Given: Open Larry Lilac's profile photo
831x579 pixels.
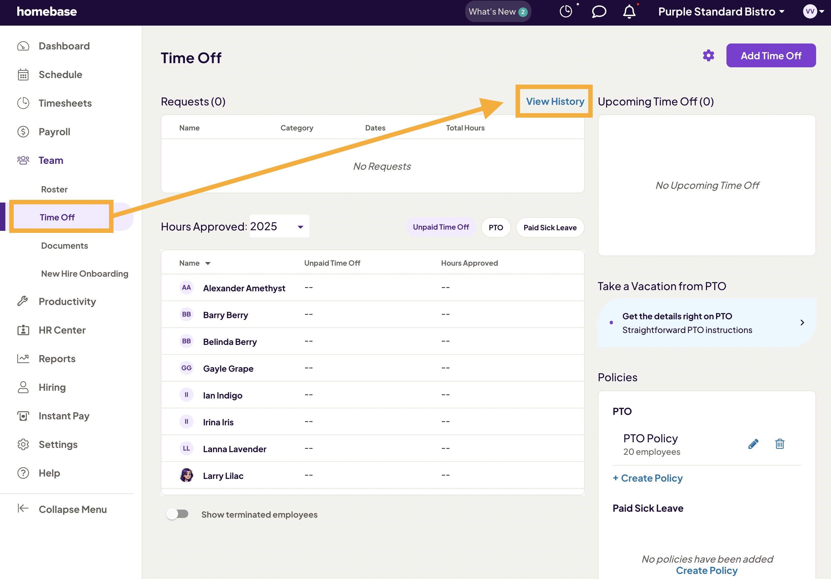Looking at the screenshot, I should coord(186,475).
